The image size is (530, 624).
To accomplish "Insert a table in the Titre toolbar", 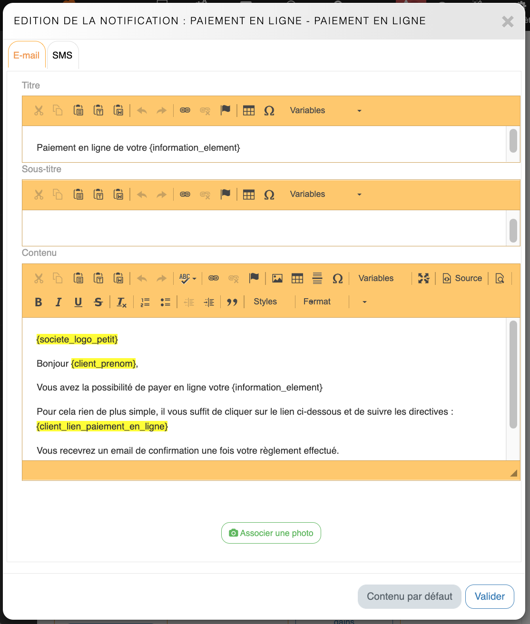I will pyautogui.click(x=249, y=110).
